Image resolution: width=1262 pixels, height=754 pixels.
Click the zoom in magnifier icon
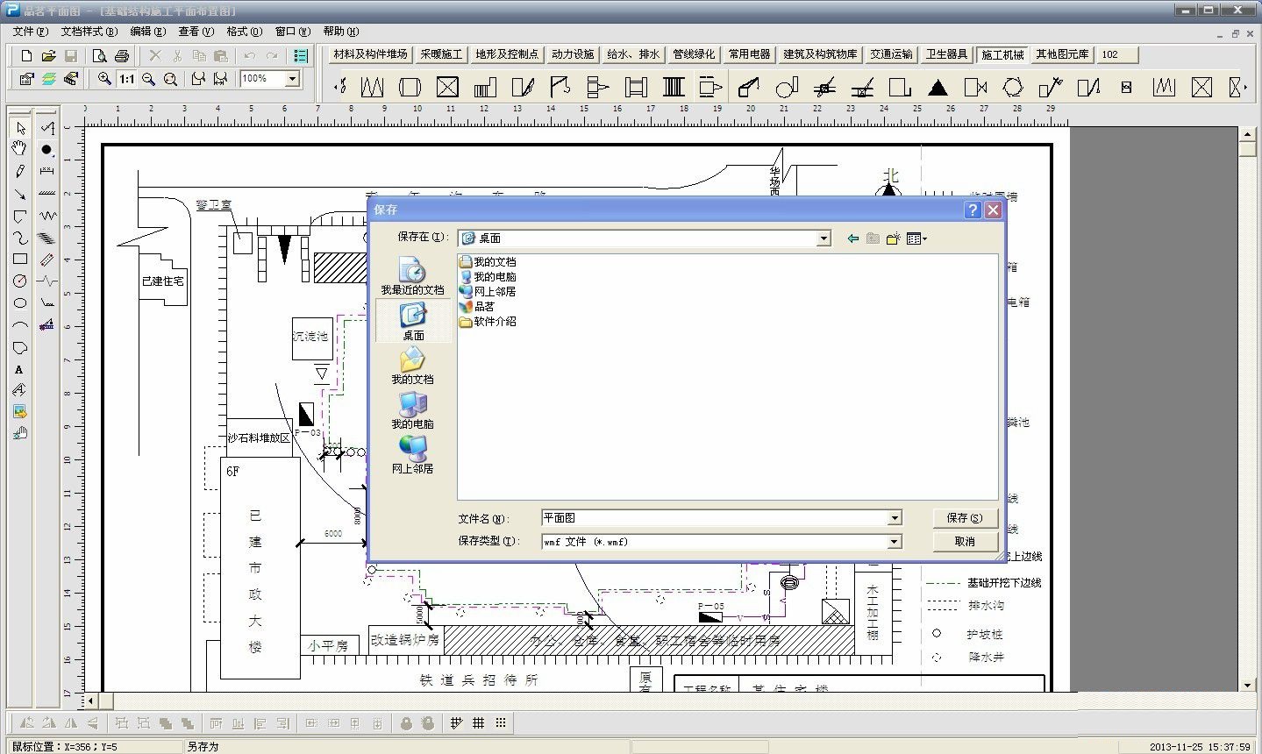point(104,79)
